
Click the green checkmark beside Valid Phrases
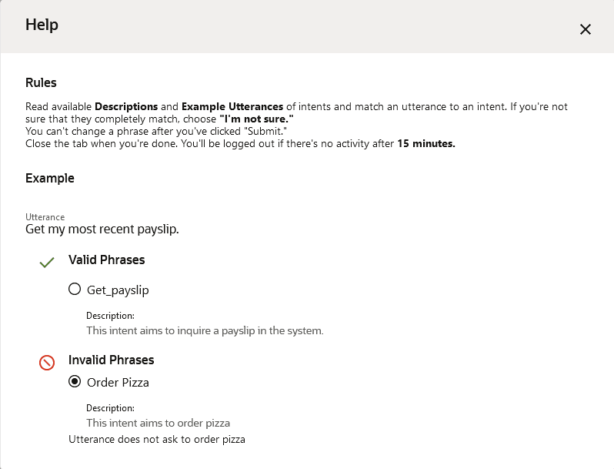coord(47,262)
